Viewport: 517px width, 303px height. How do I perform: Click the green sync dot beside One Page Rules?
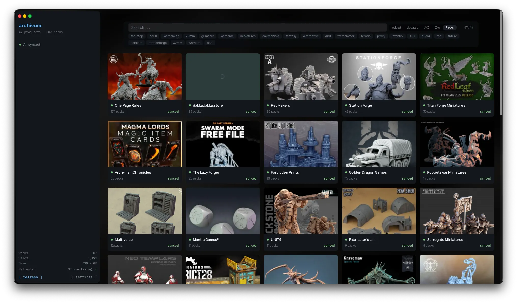point(112,105)
